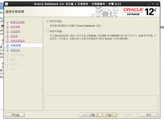Select the 高级安装(A) radio button
This screenshot has width=164, height=120.
47,31
